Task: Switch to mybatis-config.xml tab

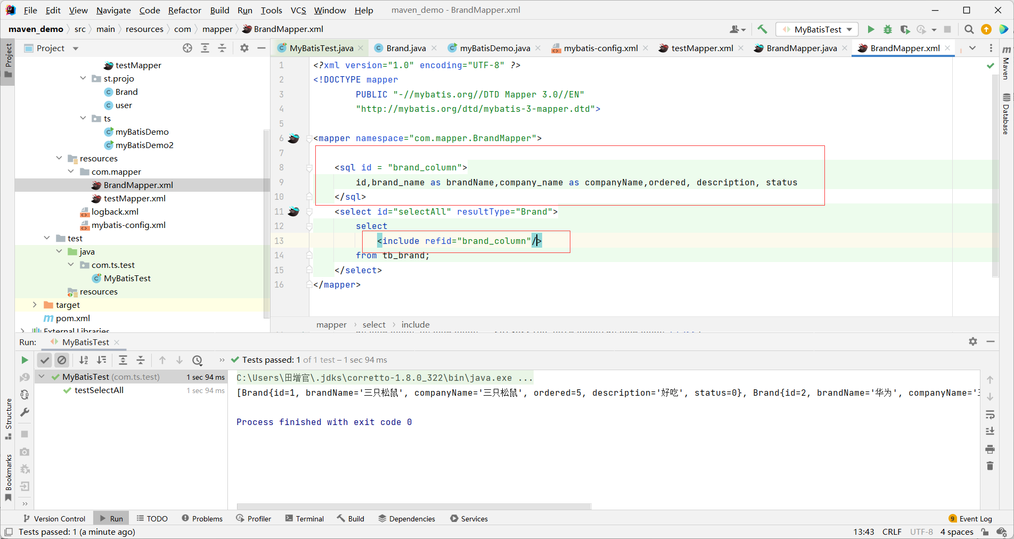Action: pos(601,48)
